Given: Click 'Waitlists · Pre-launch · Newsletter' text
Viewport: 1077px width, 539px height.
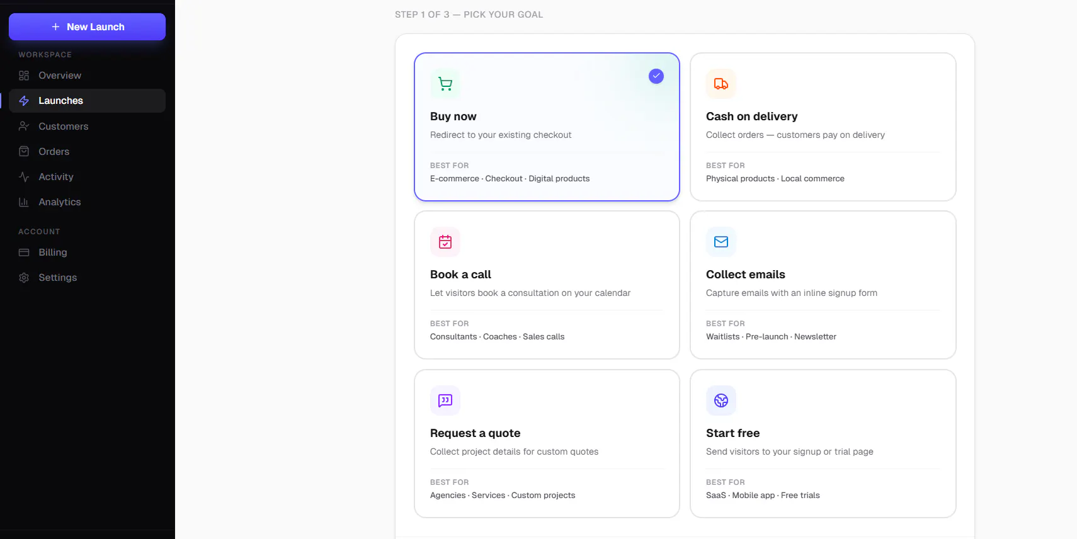Looking at the screenshot, I should coord(772,337).
